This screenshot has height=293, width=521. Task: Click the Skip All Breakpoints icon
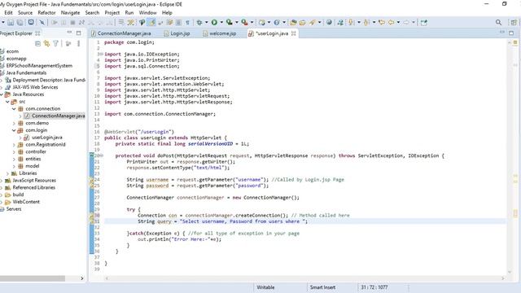coord(42,23)
